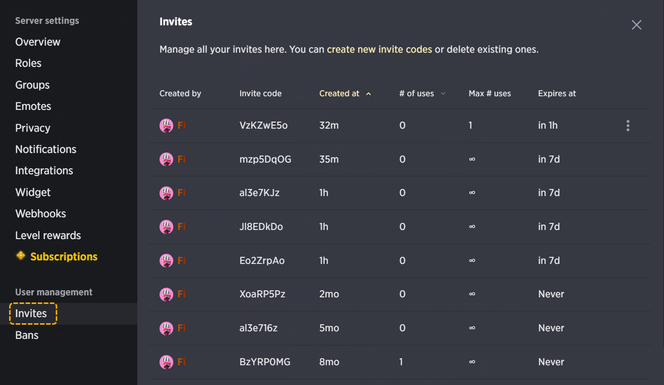Open the Webhooks settings

(x=41, y=214)
